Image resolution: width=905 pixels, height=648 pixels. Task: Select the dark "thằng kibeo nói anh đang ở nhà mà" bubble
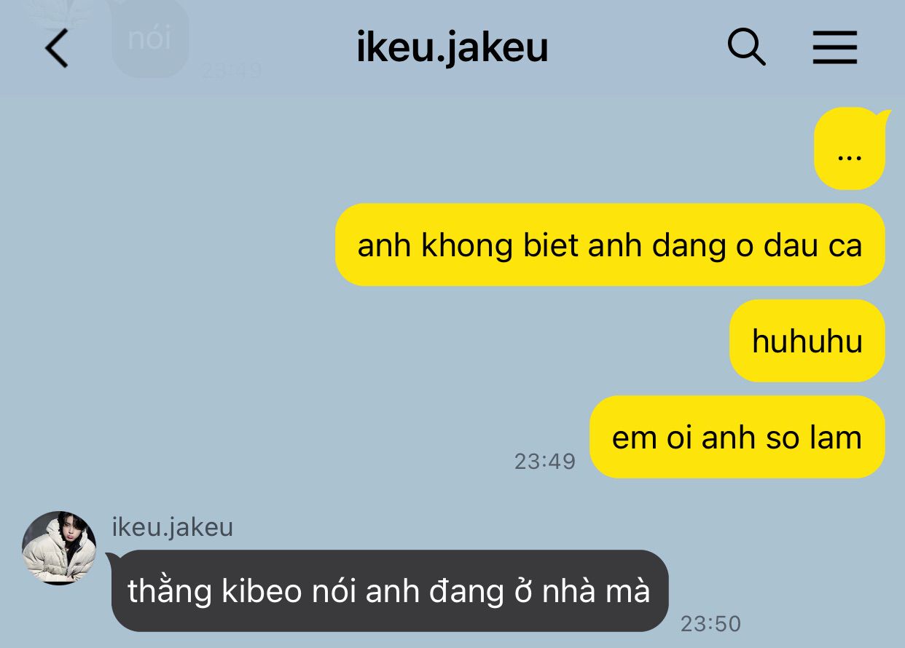point(389,590)
